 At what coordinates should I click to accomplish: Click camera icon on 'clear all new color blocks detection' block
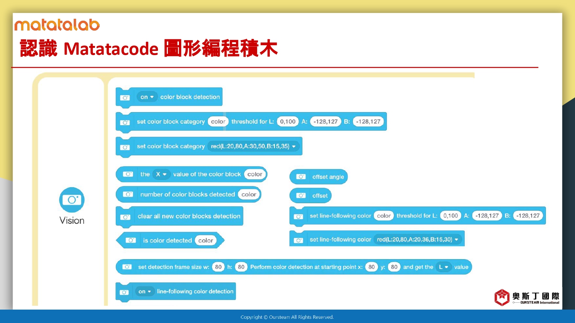coord(125,217)
